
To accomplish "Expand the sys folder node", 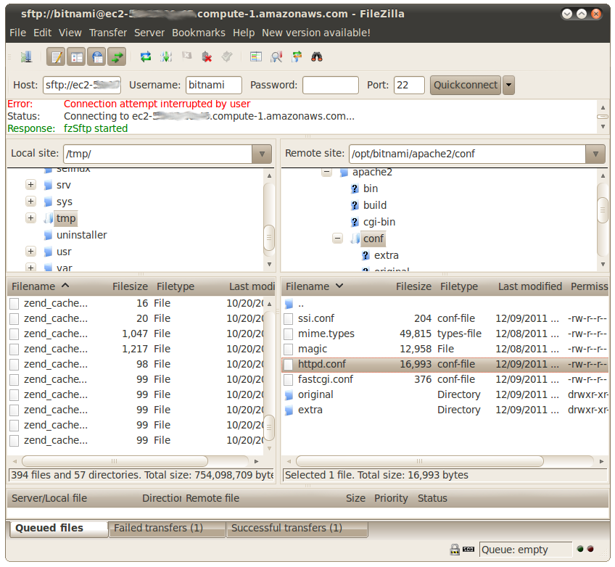I will point(30,201).
